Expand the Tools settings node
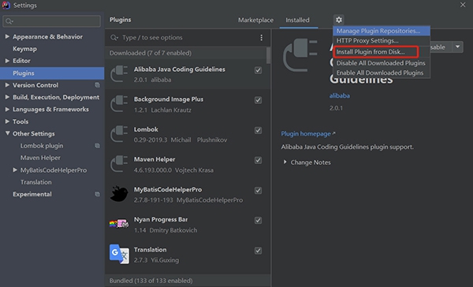Screen dimensions: 473x287 [7, 121]
